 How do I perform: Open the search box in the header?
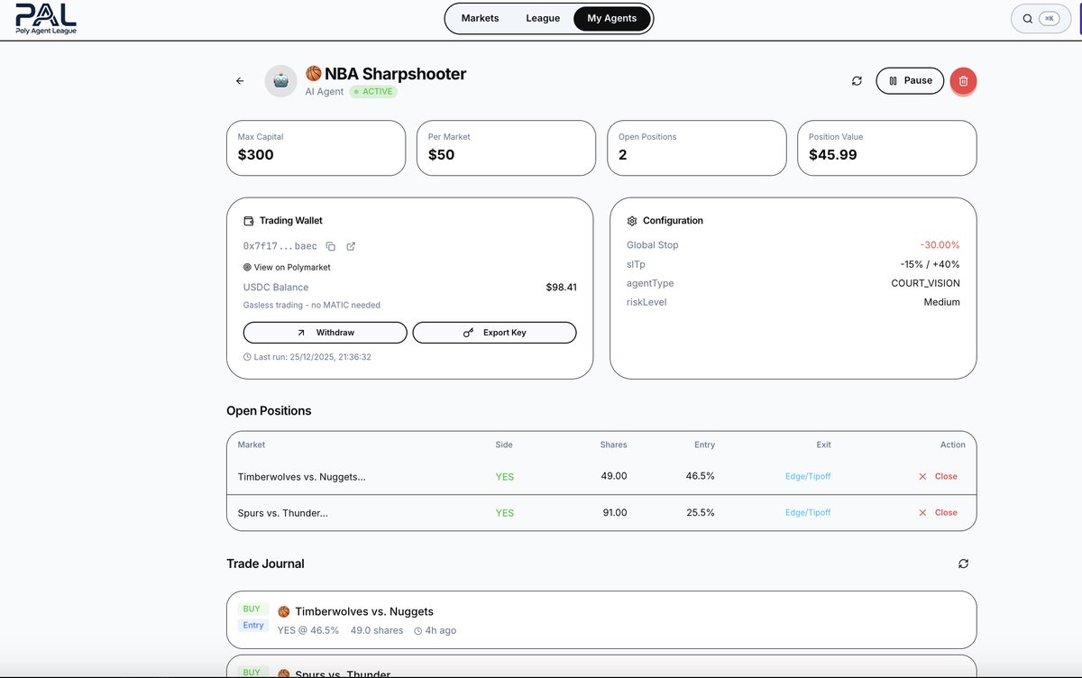(1041, 18)
